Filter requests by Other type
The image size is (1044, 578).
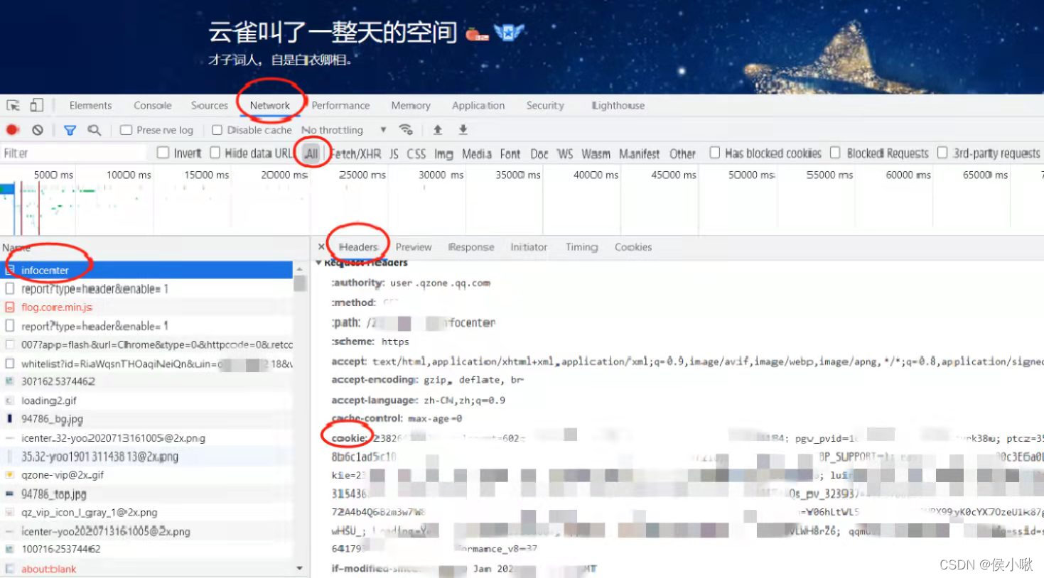pyautogui.click(x=682, y=153)
